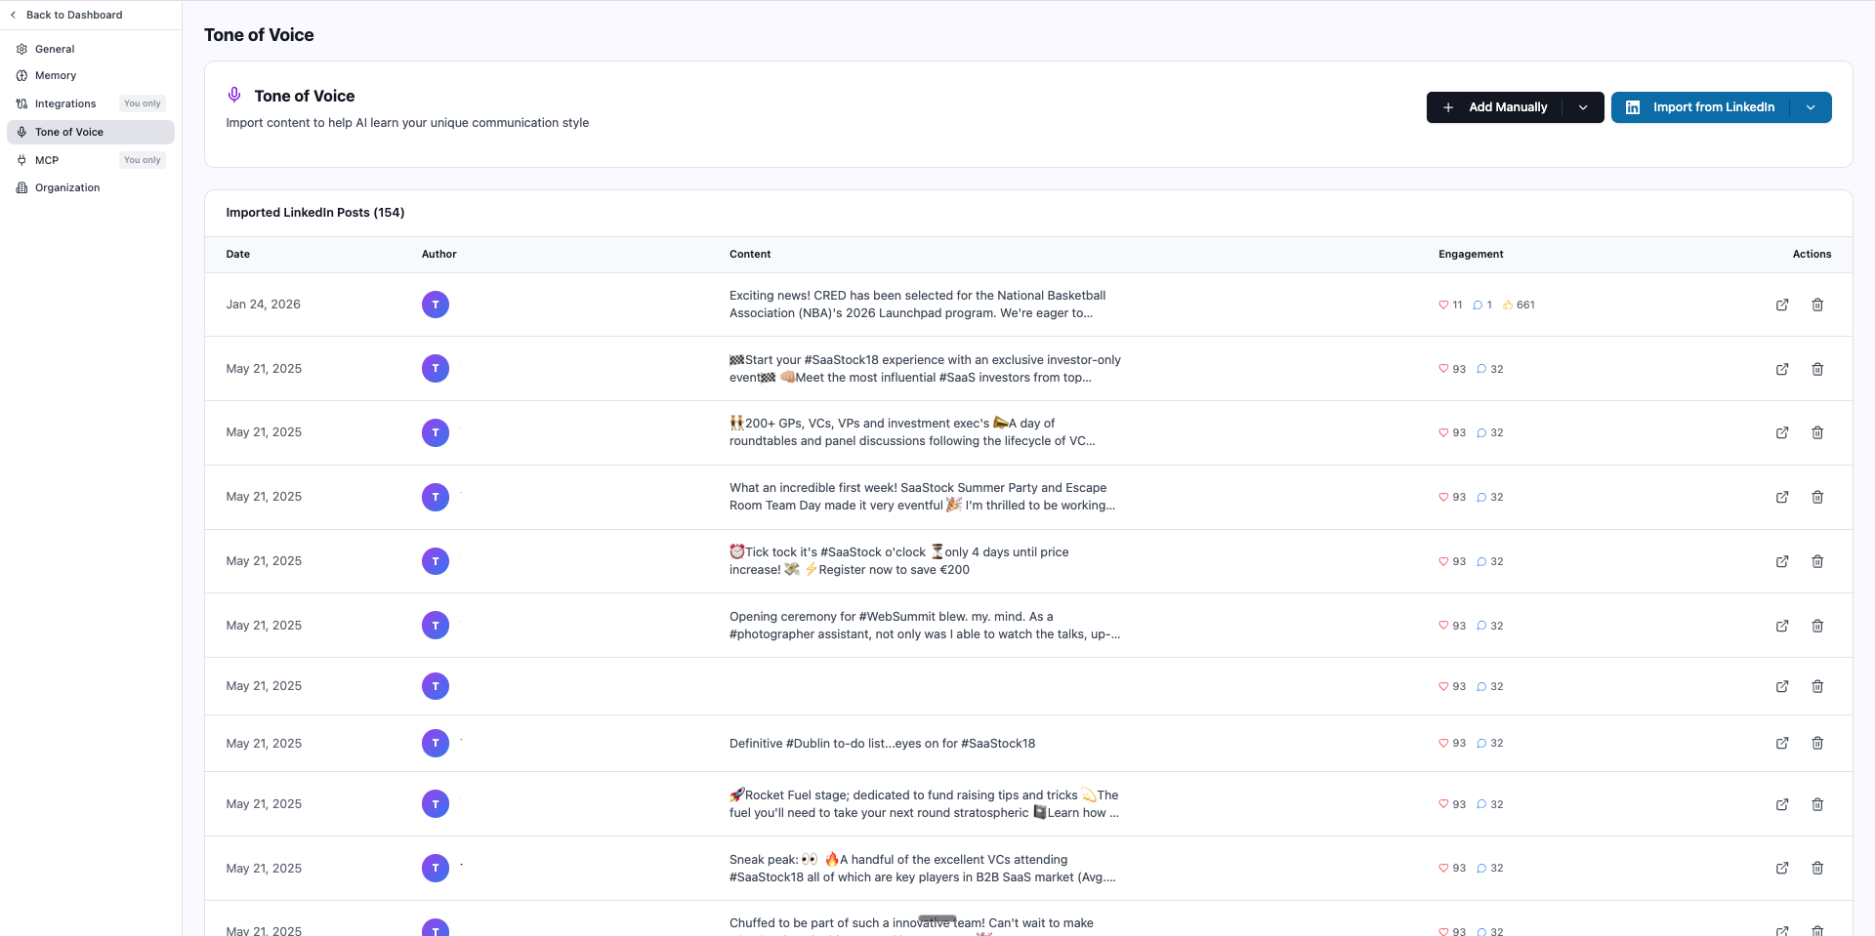Click the Engagement column header
The height and width of the screenshot is (936, 1875).
coord(1471,254)
